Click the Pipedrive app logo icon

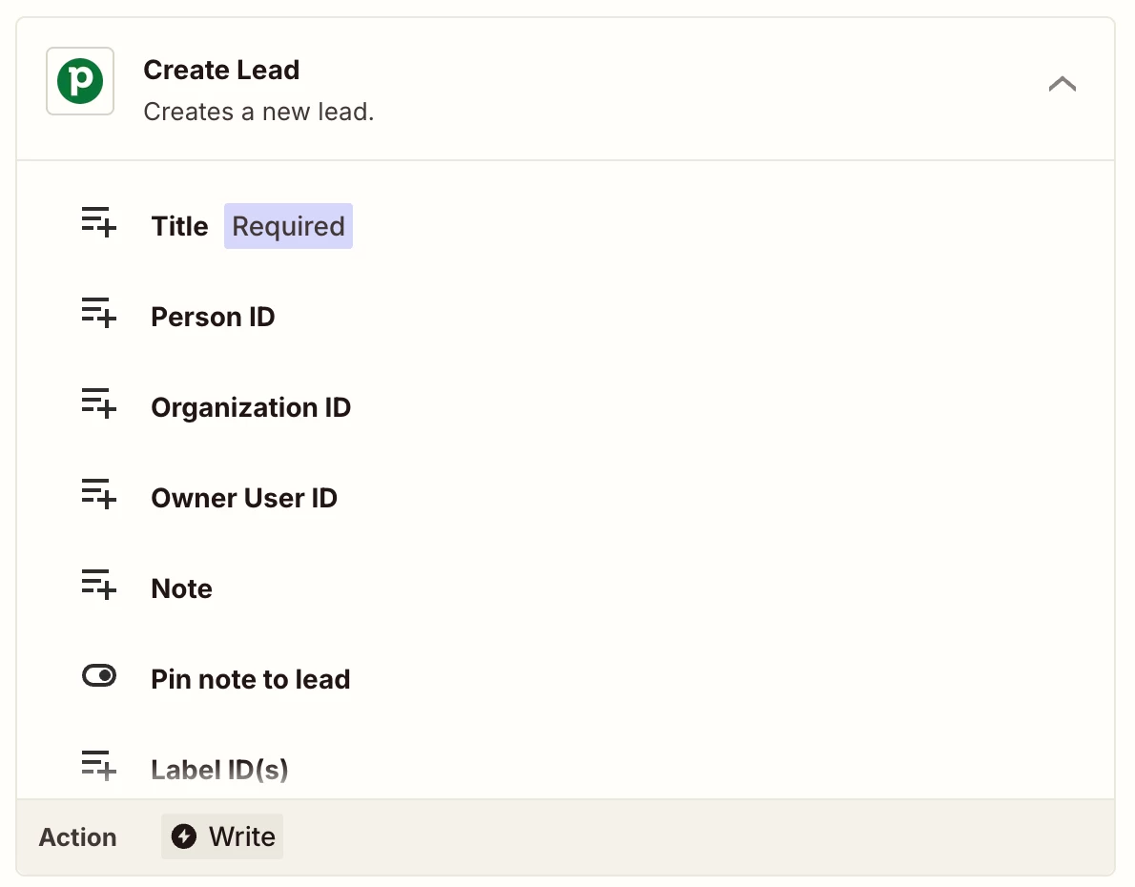[80, 81]
